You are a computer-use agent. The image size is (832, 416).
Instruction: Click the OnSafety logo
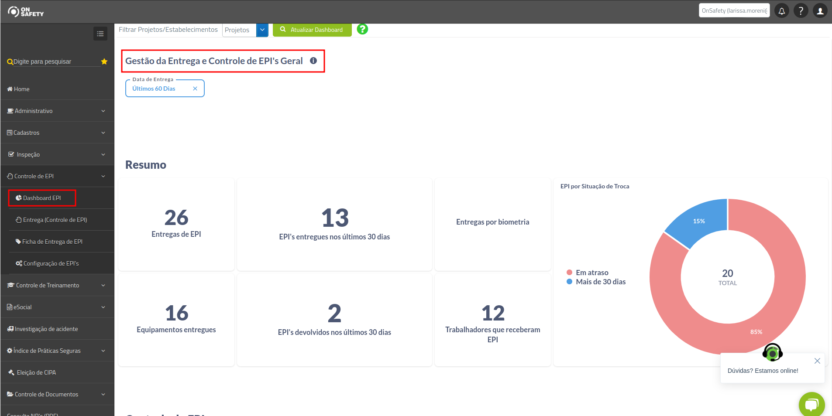pos(26,11)
